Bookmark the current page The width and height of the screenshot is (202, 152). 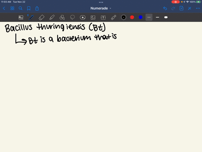tap(29, 8)
